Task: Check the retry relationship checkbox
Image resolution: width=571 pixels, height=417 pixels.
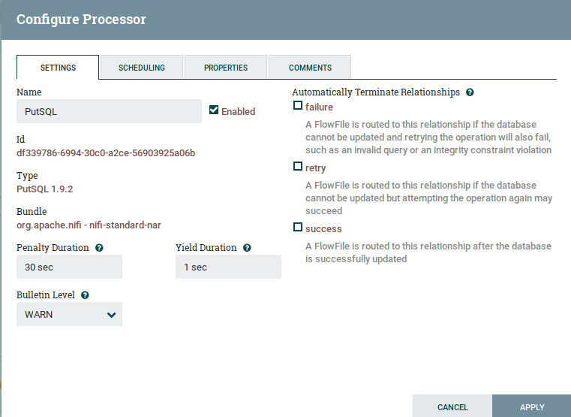Action: tap(298, 166)
